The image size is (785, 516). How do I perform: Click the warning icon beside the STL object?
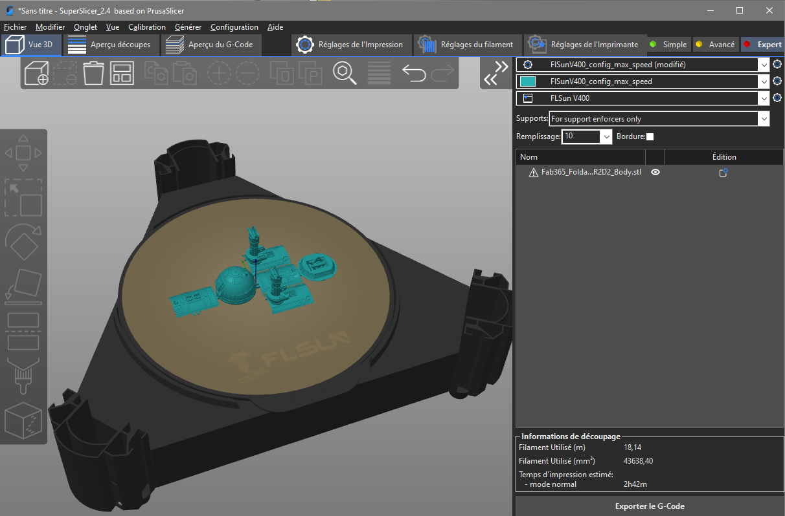click(x=534, y=173)
